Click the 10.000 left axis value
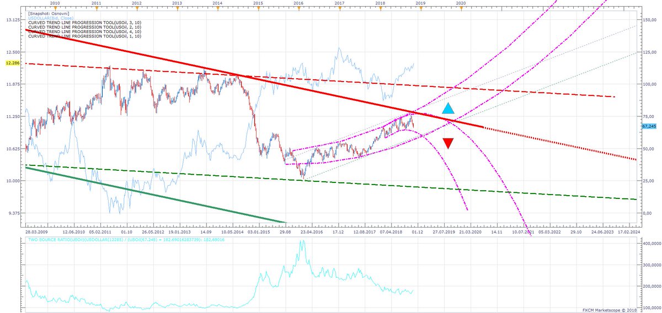Image resolution: width=662 pixels, height=313 pixels. (x=12, y=181)
